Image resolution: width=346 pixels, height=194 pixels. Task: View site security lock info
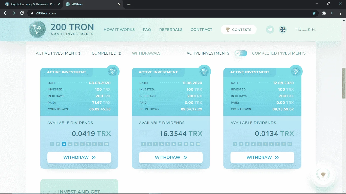(x=32, y=13)
